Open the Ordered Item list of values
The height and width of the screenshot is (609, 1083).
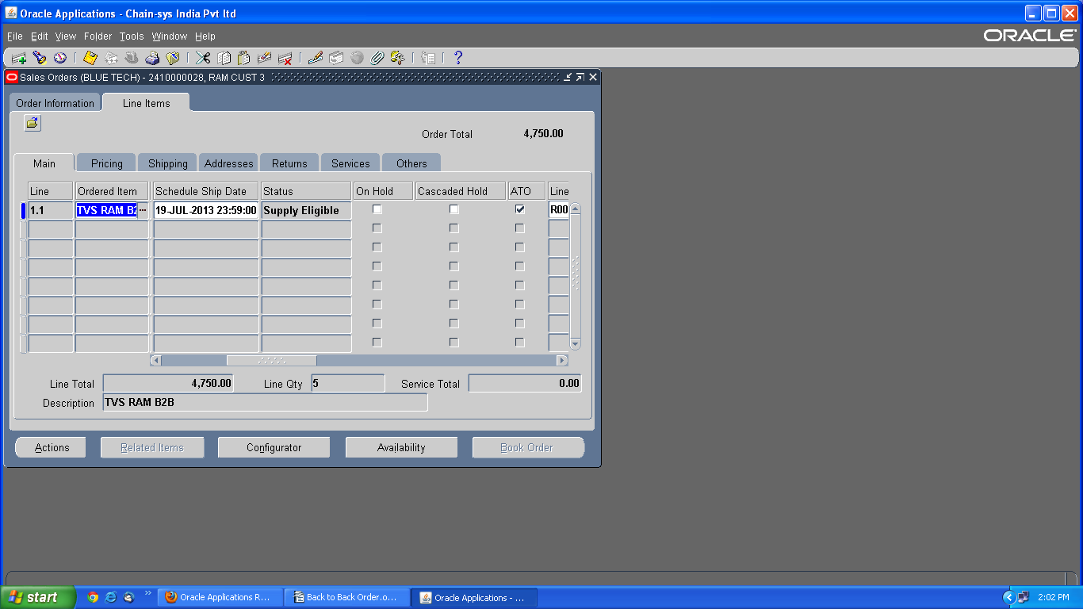click(x=143, y=210)
